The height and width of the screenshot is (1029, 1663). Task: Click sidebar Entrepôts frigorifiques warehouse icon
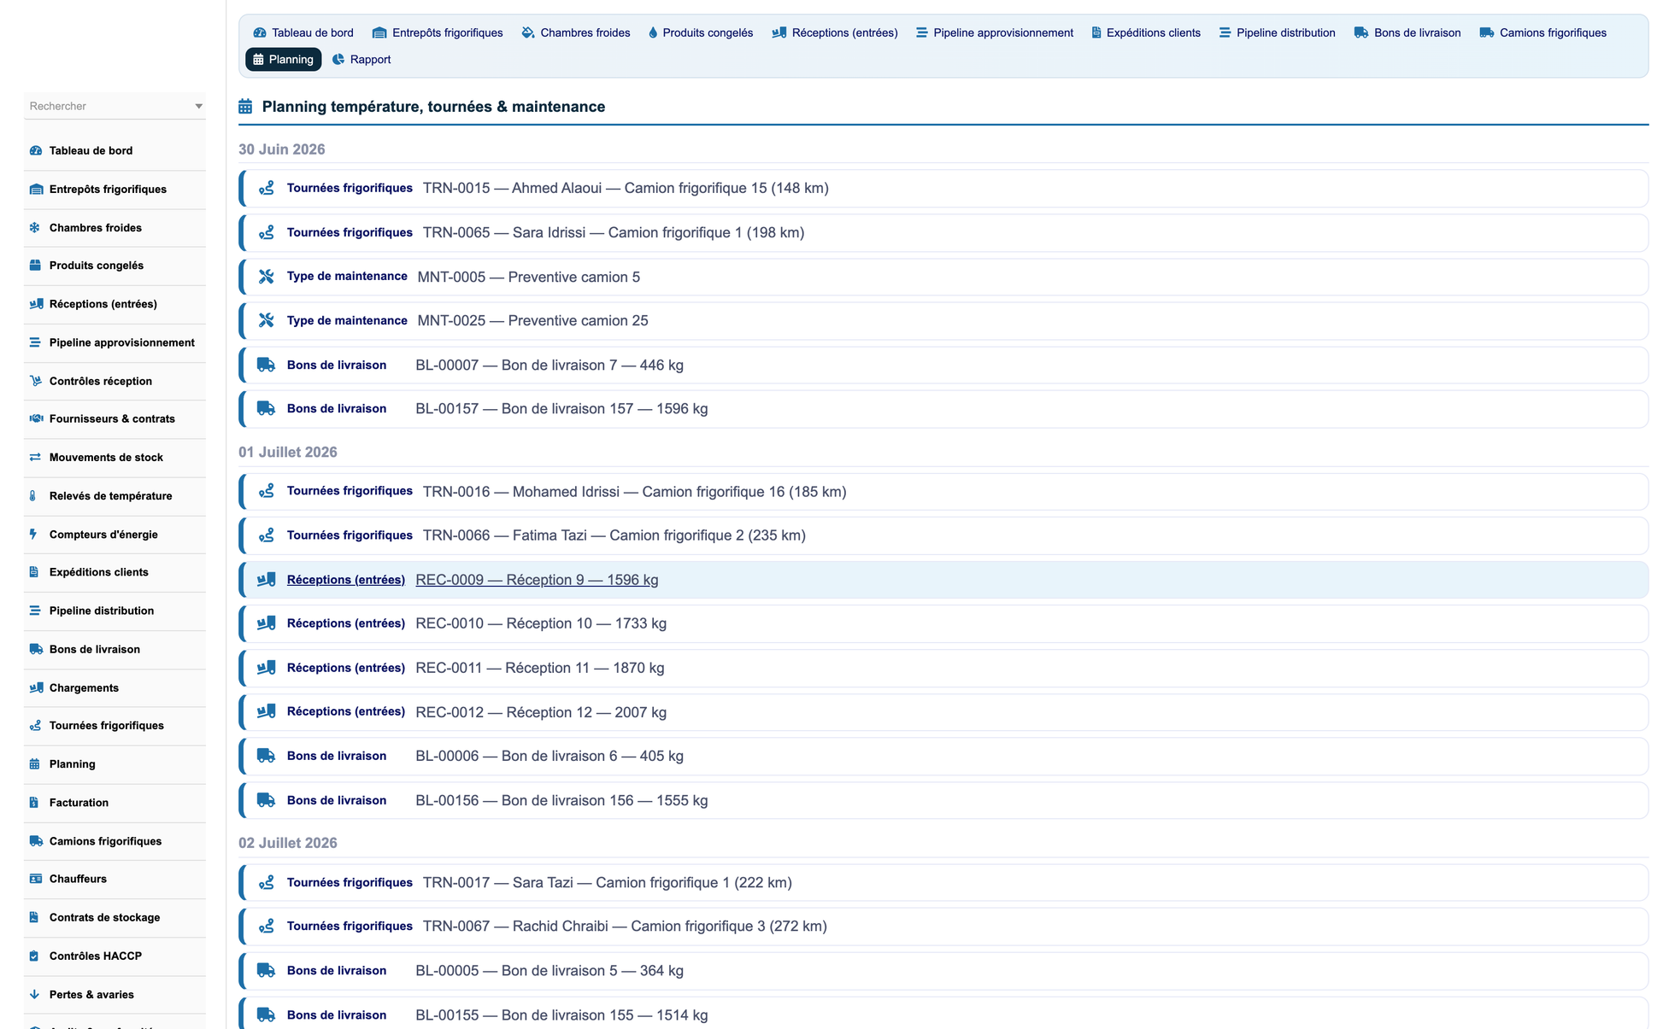(x=36, y=189)
